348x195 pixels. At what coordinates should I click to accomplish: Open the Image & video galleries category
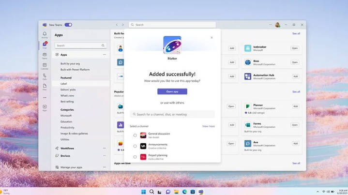point(74,134)
